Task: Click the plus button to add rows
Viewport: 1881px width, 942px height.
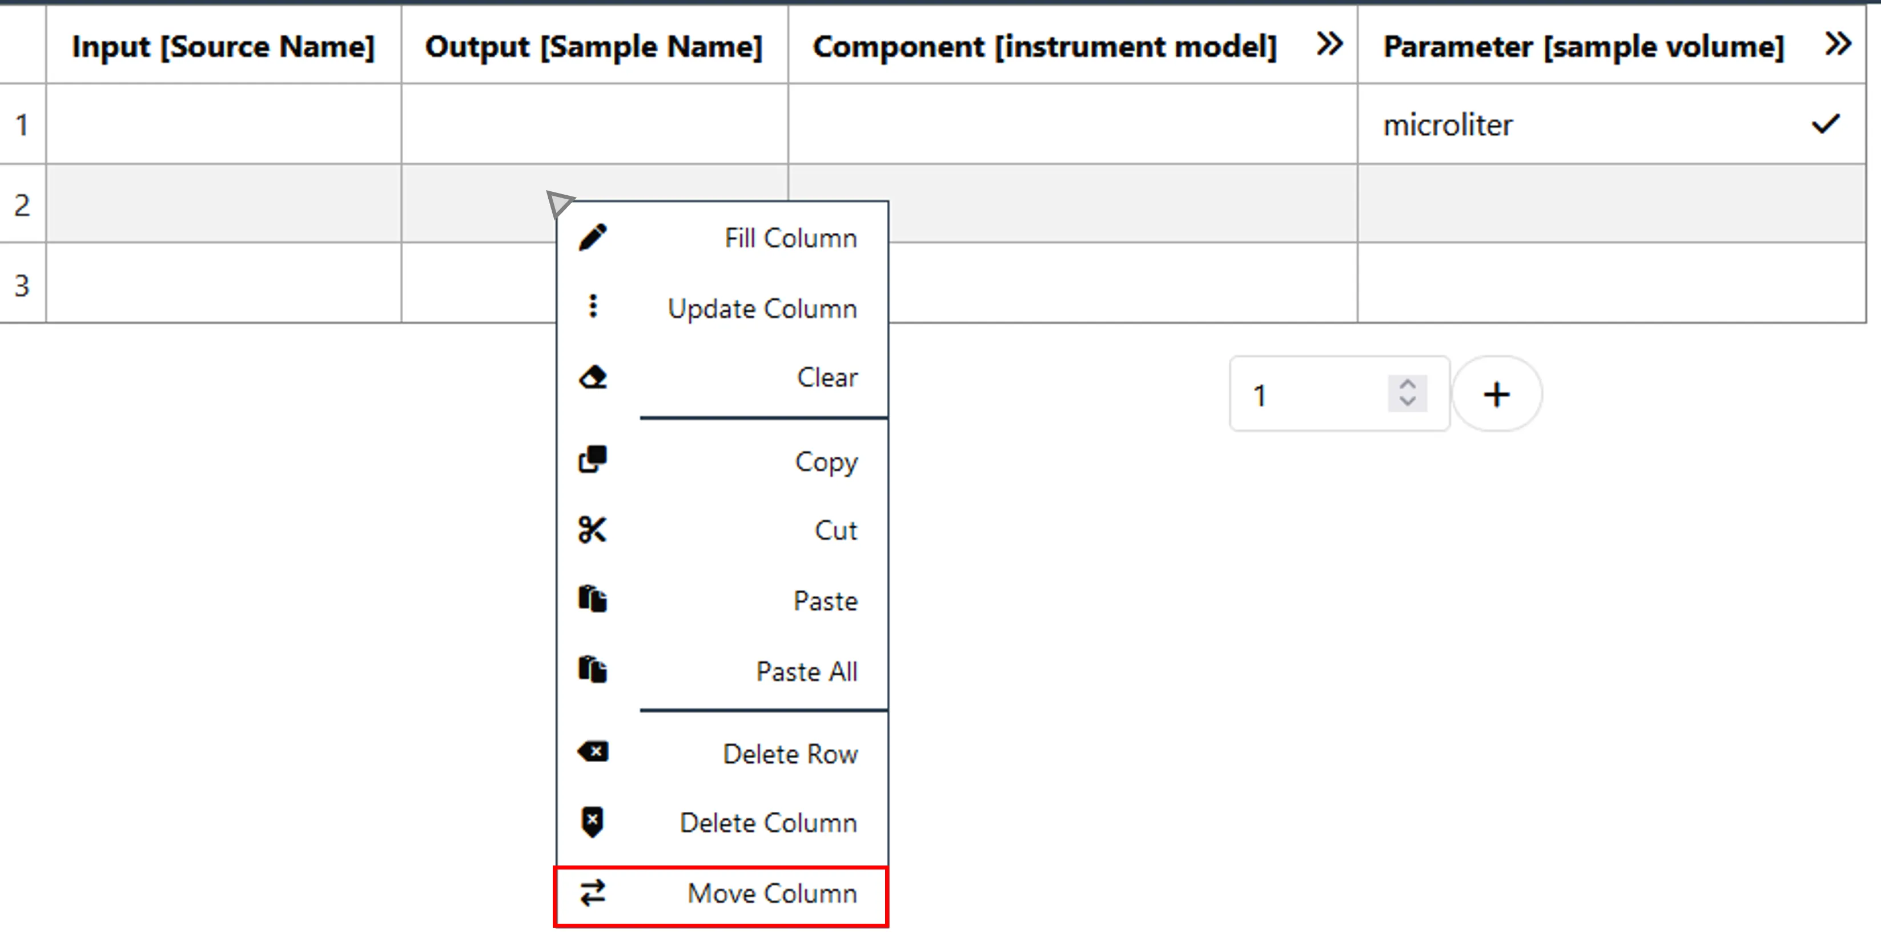Action: pyautogui.click(x=1497, y=394)
